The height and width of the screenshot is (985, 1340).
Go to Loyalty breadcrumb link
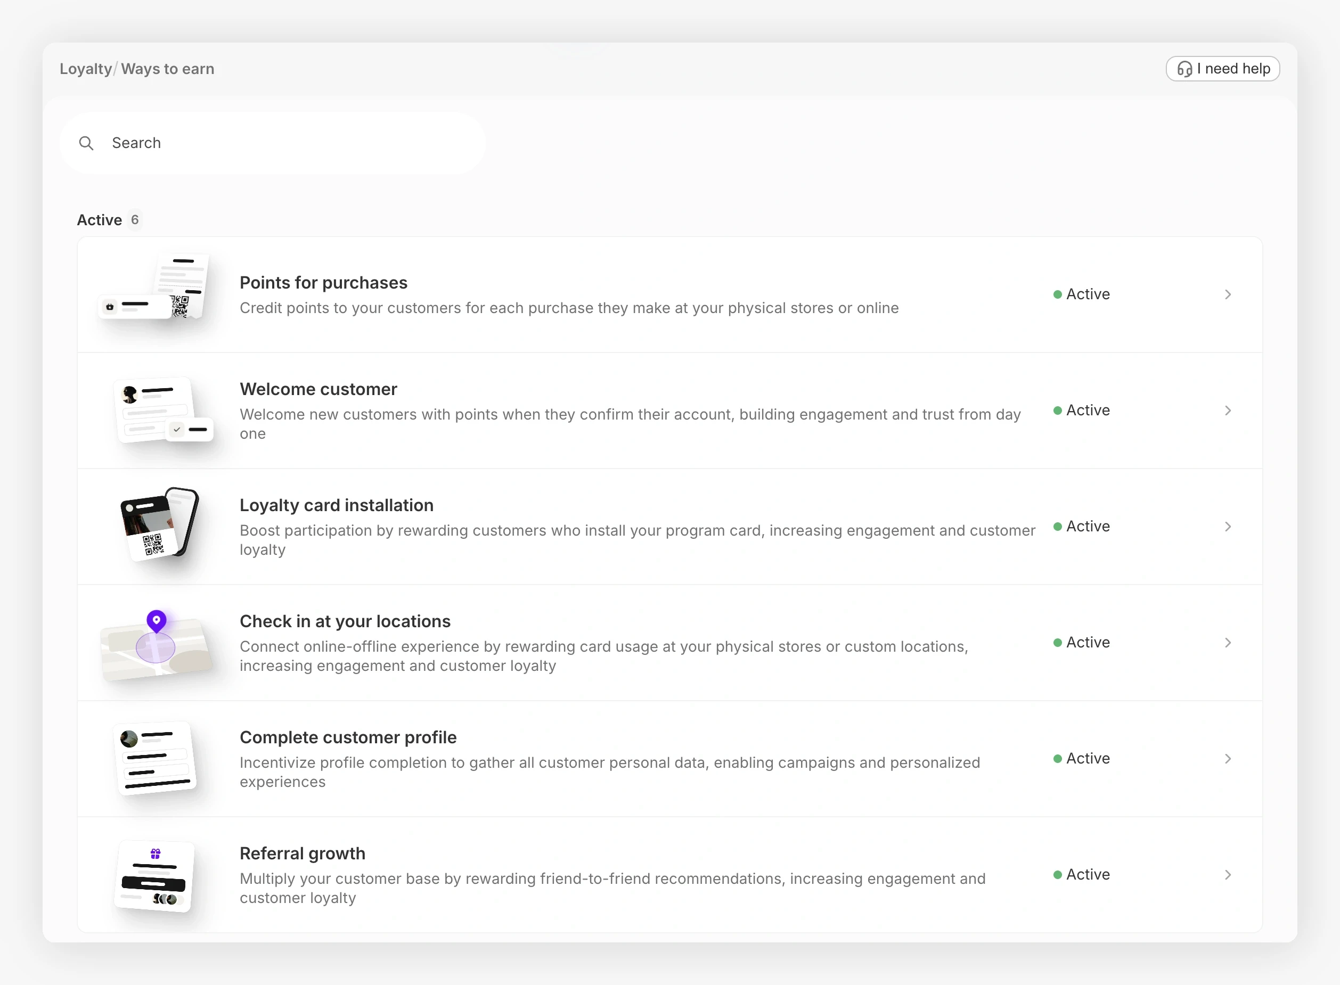click(x=86, y=69)
